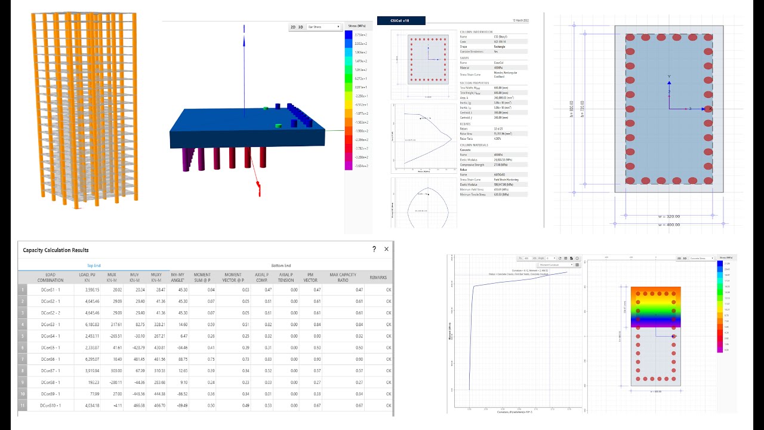Click the Pu input field
This screenshot has height=430, width=764.
(x=528, y=259)
